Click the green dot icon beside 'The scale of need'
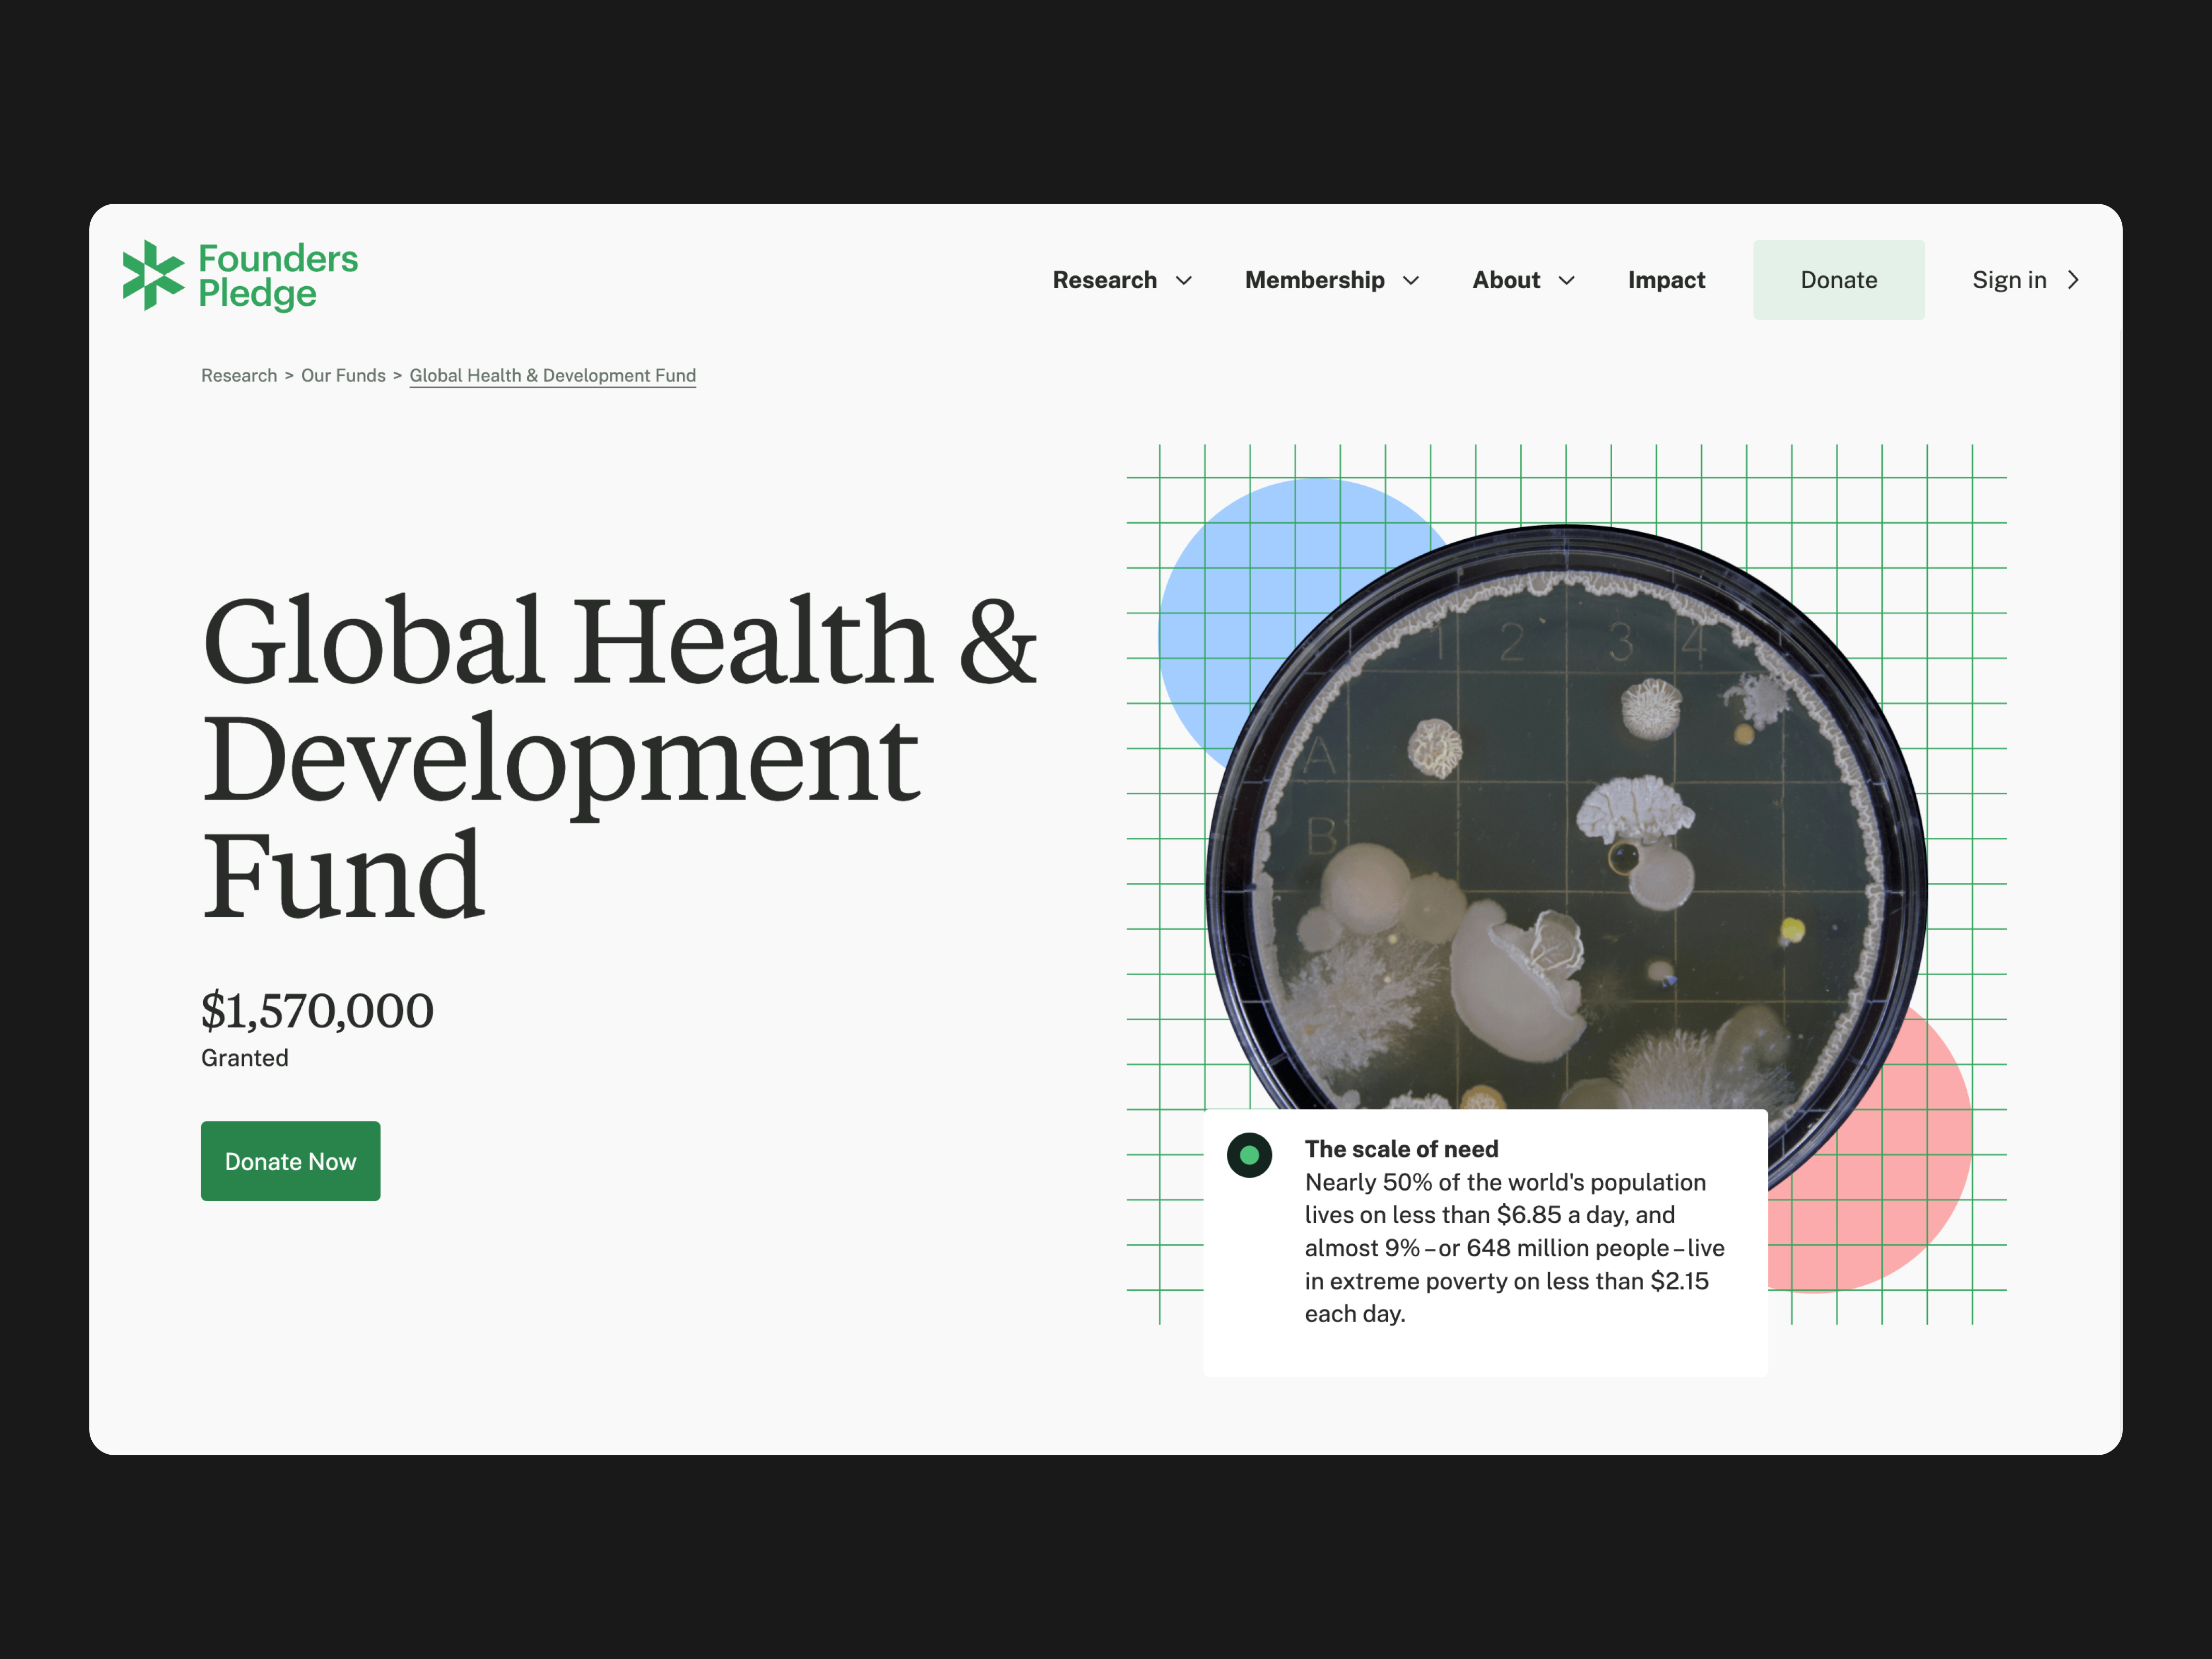The height and width of the screenshot is (1659, 2212). tap(1249, 1155)
